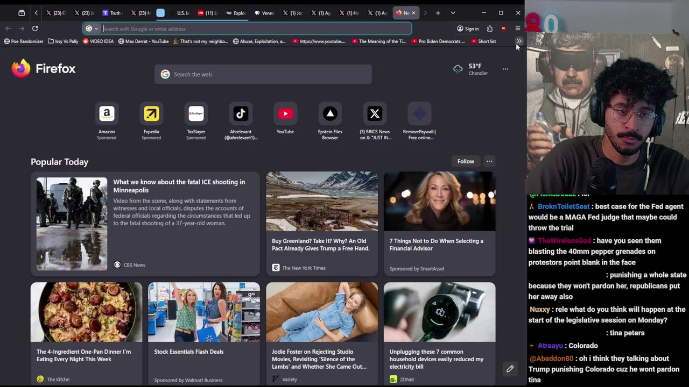Open Financial Advisor sponsored card
689x387 pixels.
(x=439, y=224)
